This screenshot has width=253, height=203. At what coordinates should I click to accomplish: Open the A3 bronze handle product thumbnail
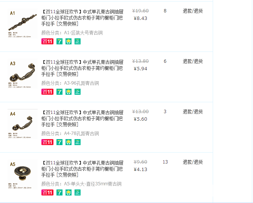pyautogui.click(x=23, y=74)
